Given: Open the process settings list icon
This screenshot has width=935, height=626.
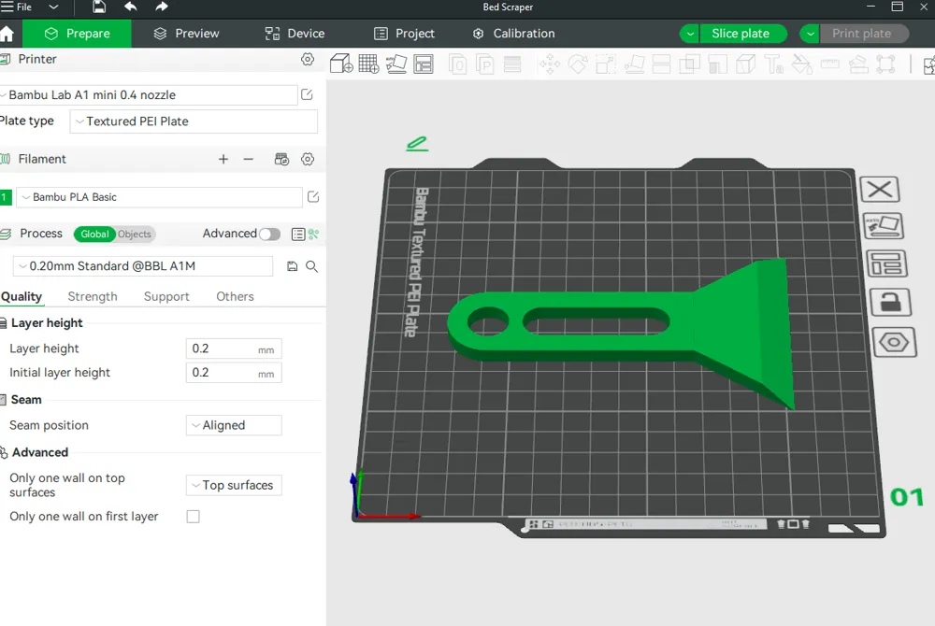Looking at the screenshot, I should point(298,235).
